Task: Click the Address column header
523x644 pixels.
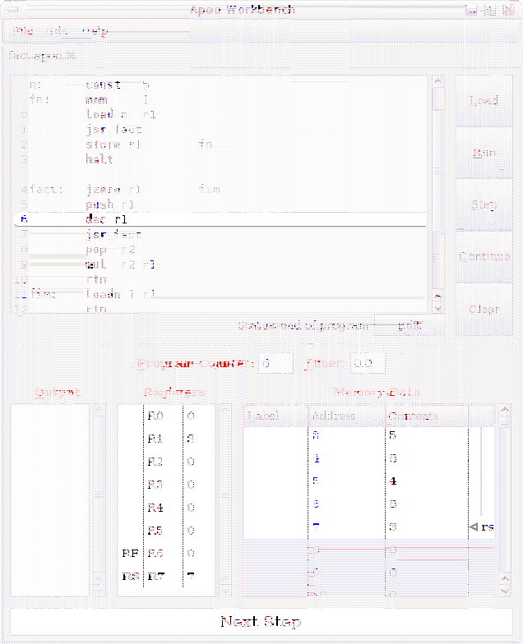Action: [345, 416]
